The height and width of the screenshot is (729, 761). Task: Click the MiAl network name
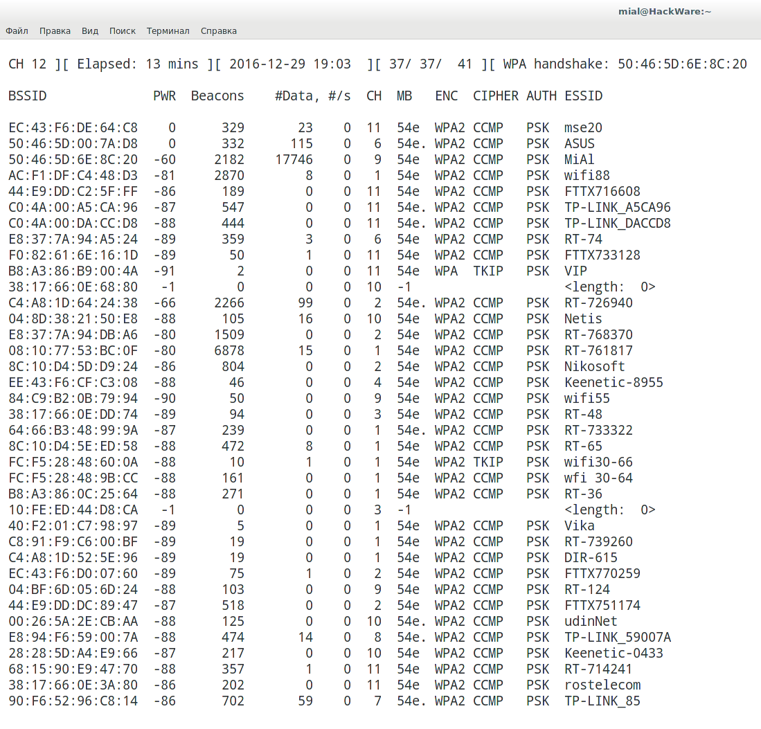point(580,160)
